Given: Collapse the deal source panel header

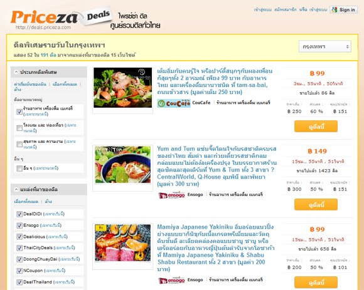Looking at the screenshot, I should (49, 190).
